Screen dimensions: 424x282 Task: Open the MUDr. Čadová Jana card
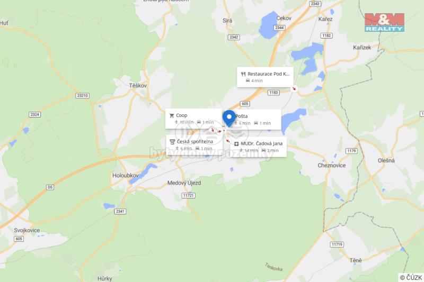pos(259,147)
